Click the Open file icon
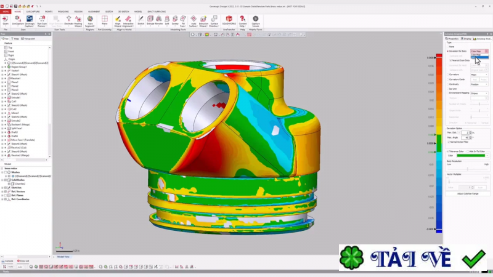The height and width of the screenshot is (277, 493). (x=6, y=21)
